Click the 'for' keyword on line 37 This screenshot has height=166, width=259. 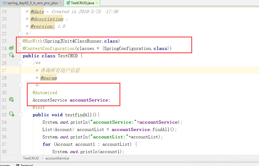[x=47, y=144]
